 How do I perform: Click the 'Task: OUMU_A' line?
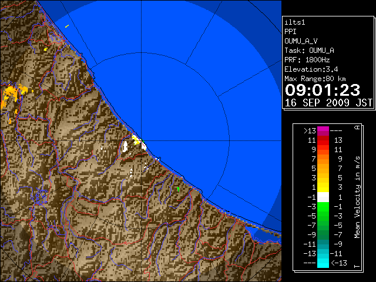(x=310, y=51)
